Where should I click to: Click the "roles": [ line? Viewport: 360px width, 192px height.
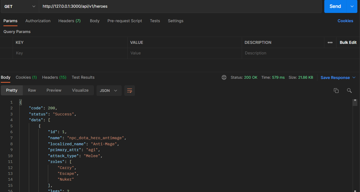point(60,162)
